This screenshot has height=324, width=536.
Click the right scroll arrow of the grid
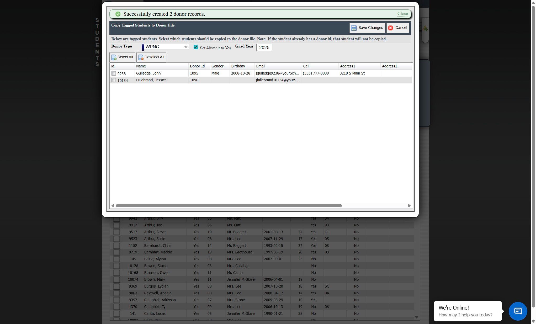[x=409, y=206]
